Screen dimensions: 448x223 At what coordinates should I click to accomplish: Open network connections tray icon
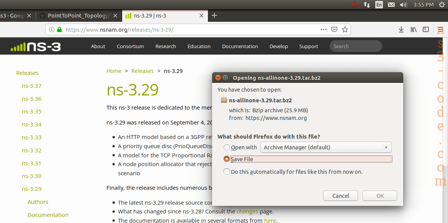[x=366, y=5]
